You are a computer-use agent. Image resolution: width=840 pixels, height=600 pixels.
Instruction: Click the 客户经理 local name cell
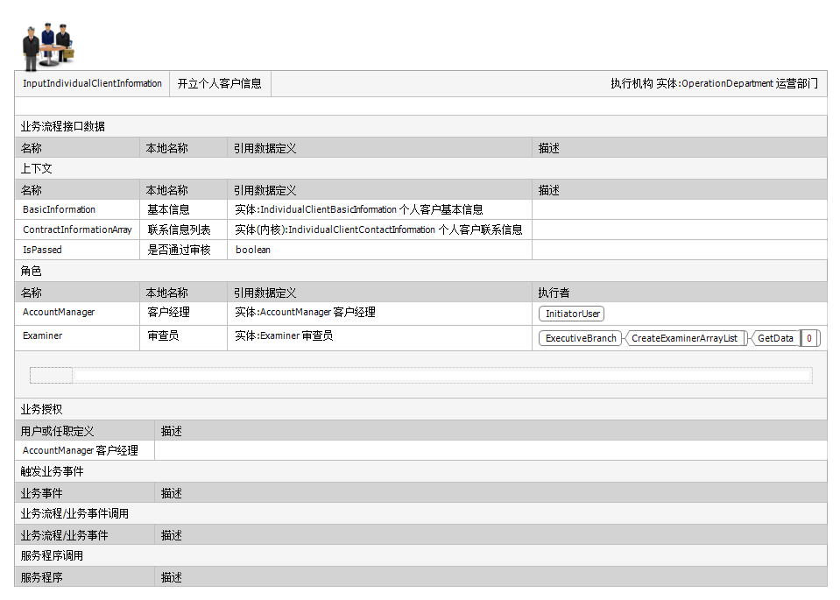coord(183,314)
